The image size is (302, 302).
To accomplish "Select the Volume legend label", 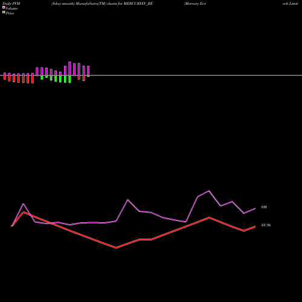I will click(x=11, y=8).
